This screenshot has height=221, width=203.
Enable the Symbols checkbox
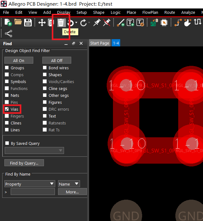click(7, 82)
